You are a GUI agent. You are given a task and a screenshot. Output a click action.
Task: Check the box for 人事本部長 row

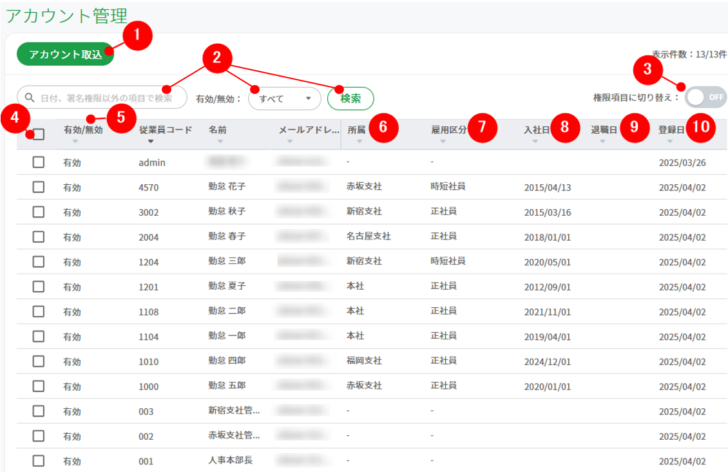[39, 461]
